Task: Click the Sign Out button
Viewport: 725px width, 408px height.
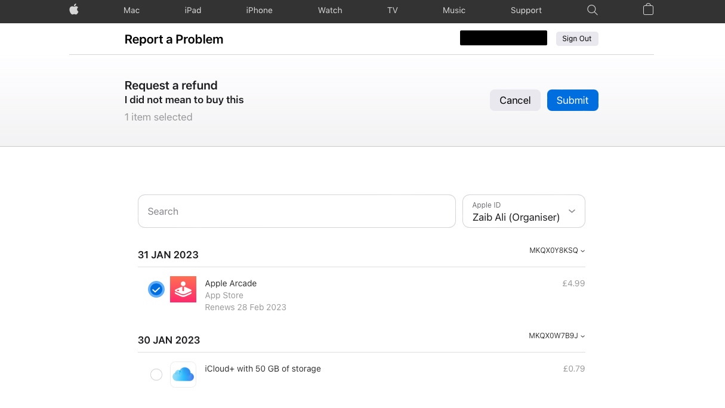Action: click(577, 39)
